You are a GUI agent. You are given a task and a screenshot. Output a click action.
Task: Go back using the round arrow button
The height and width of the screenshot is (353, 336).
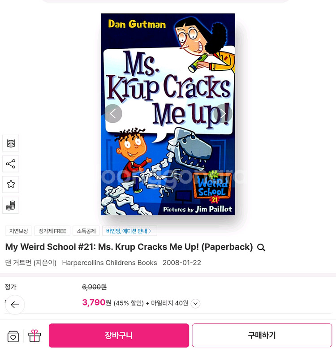click(15, 305)
